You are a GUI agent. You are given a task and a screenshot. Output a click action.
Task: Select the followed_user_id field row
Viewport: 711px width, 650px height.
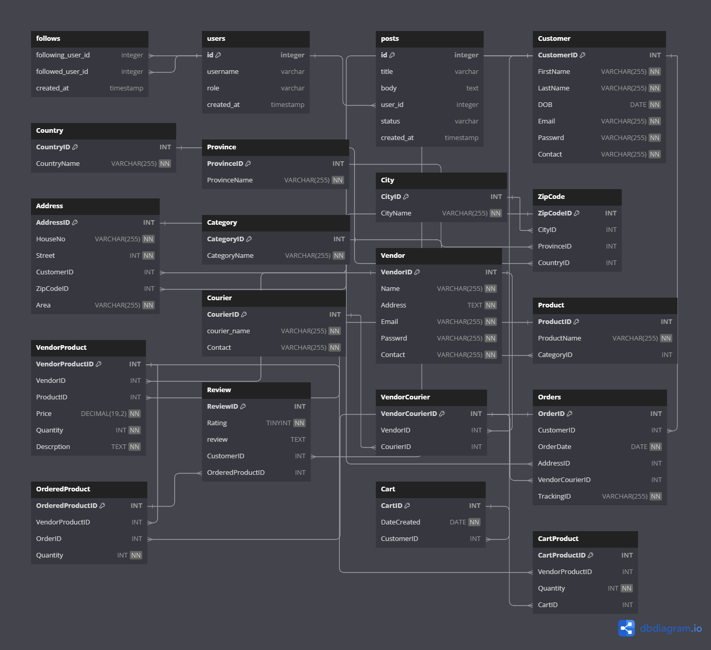point(89,72)
